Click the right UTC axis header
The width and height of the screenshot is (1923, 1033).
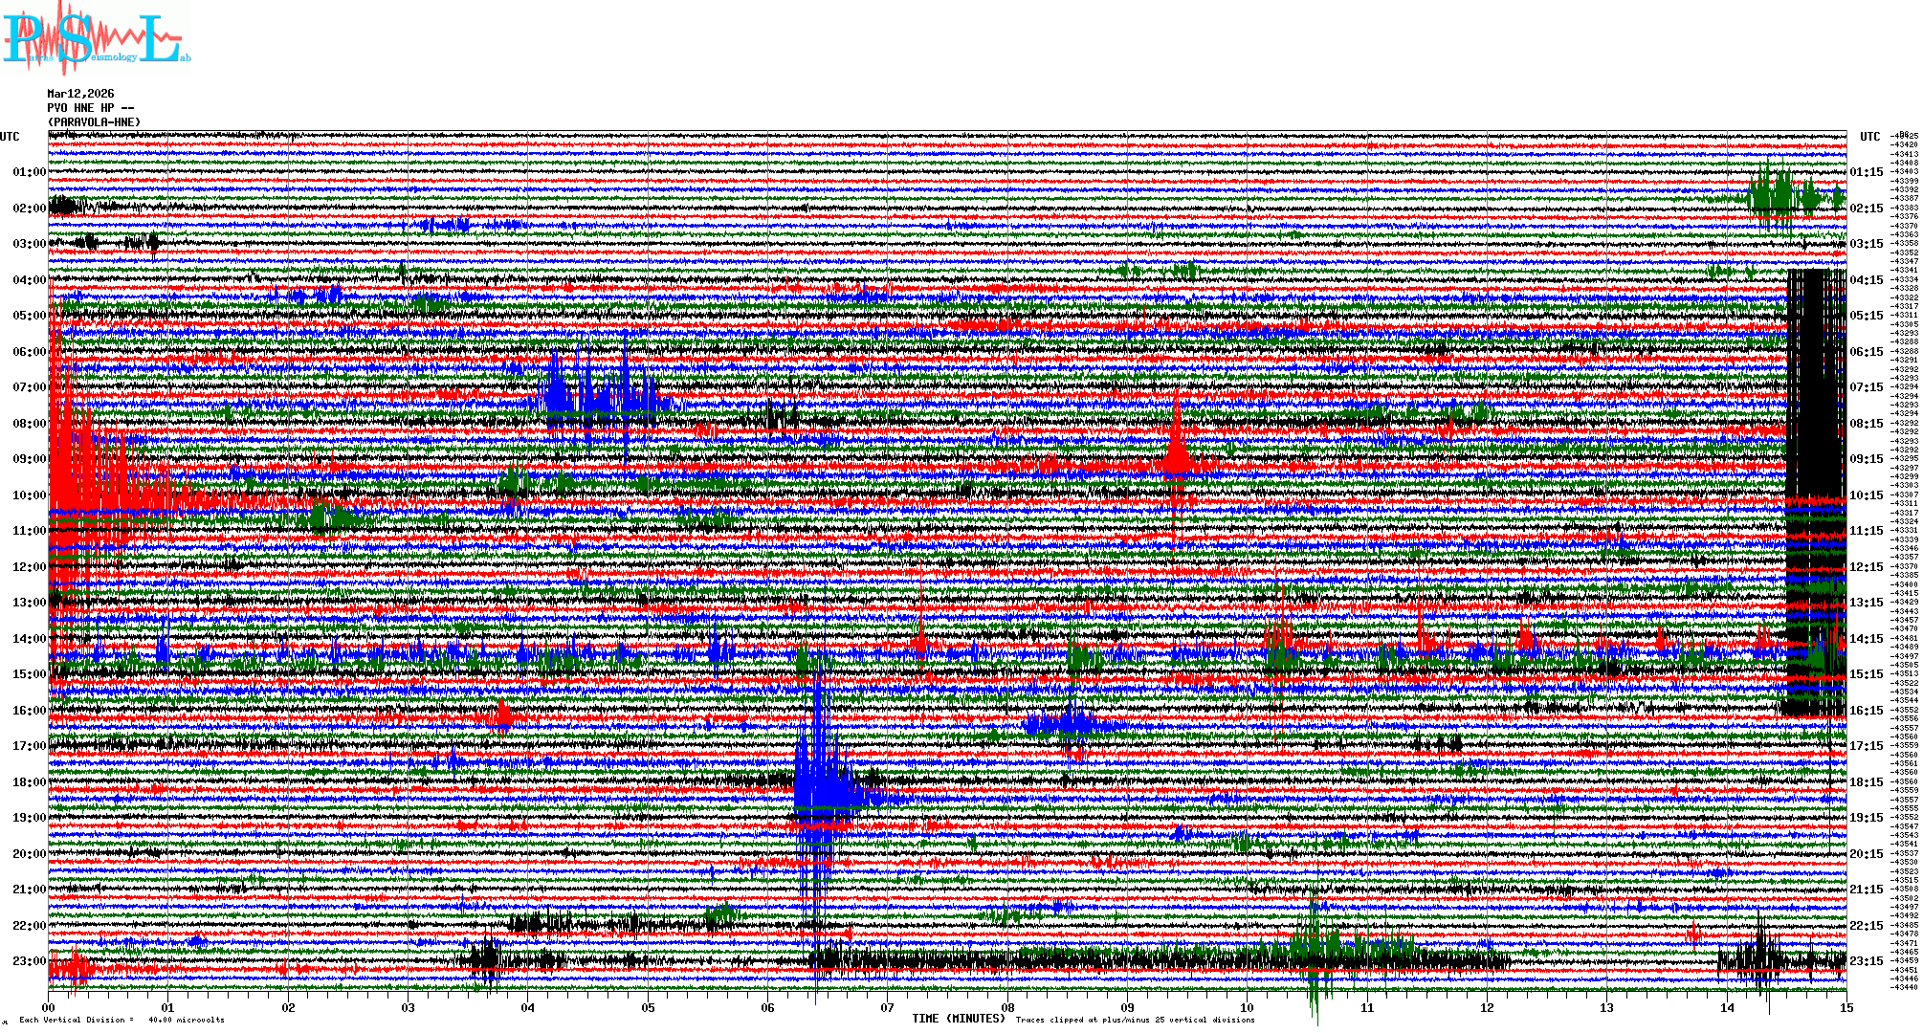(1869, 137)
